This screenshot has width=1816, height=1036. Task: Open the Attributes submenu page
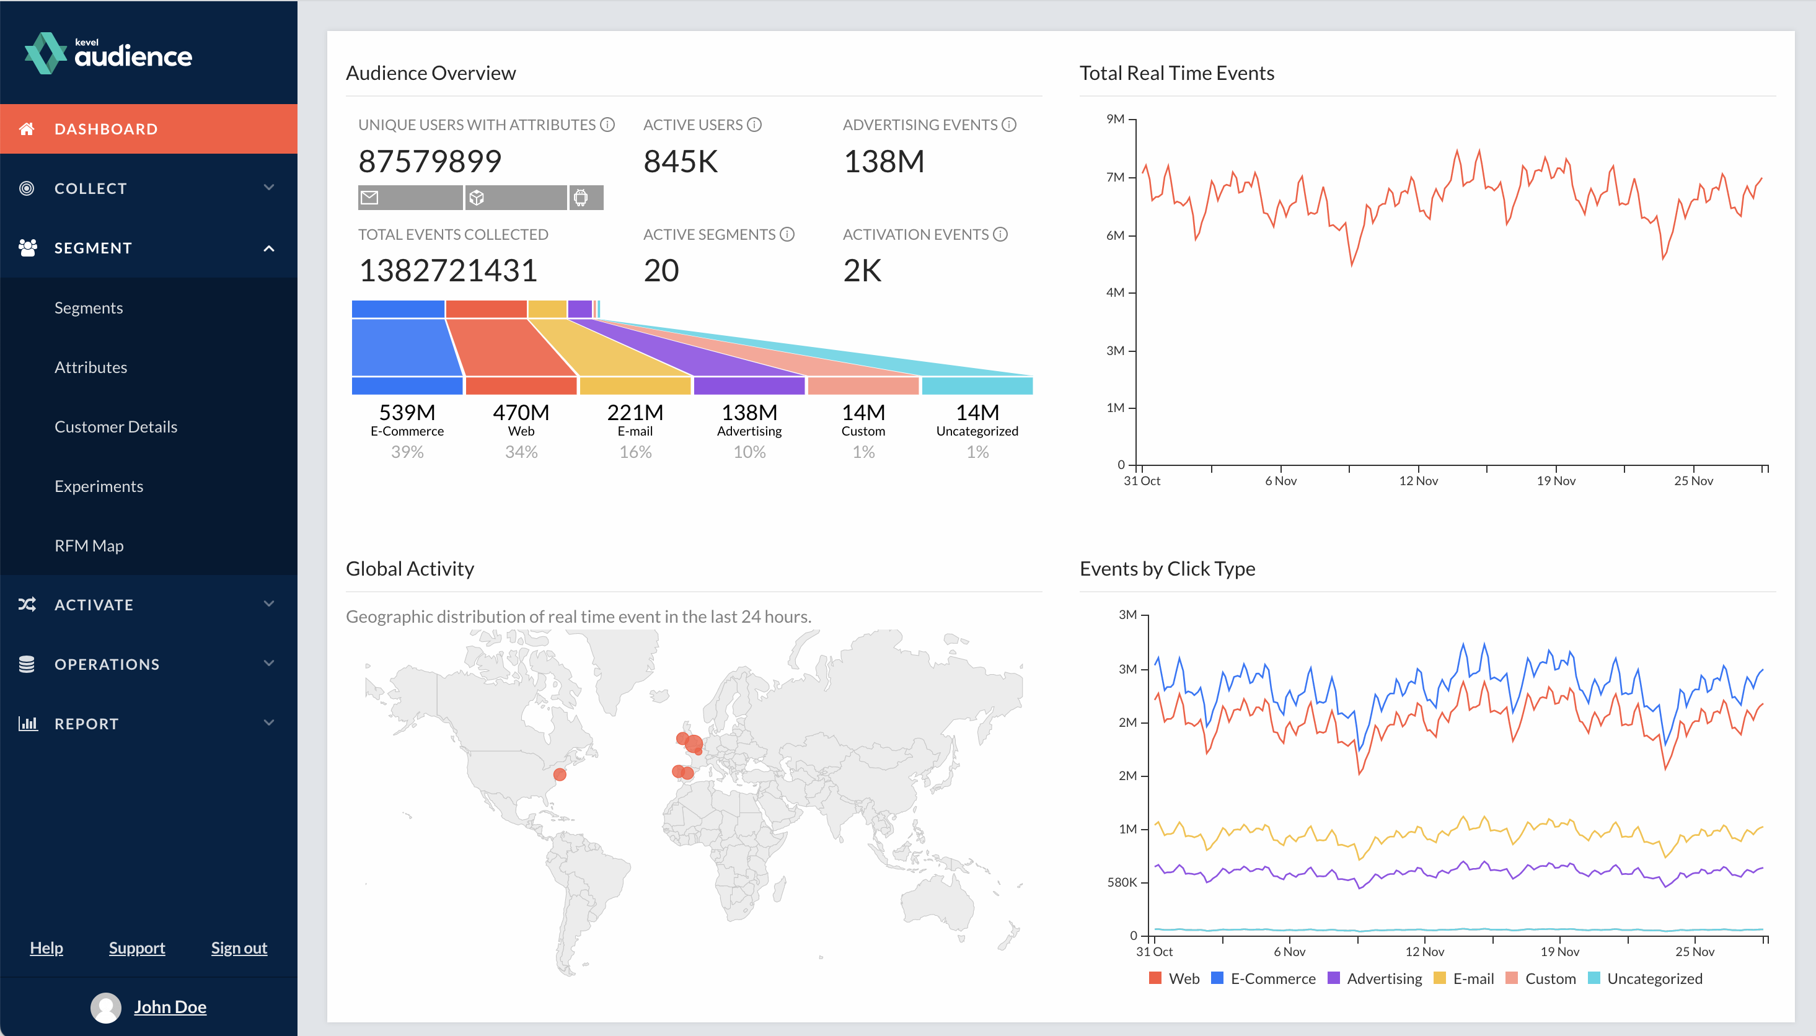(x=91, y=367)
